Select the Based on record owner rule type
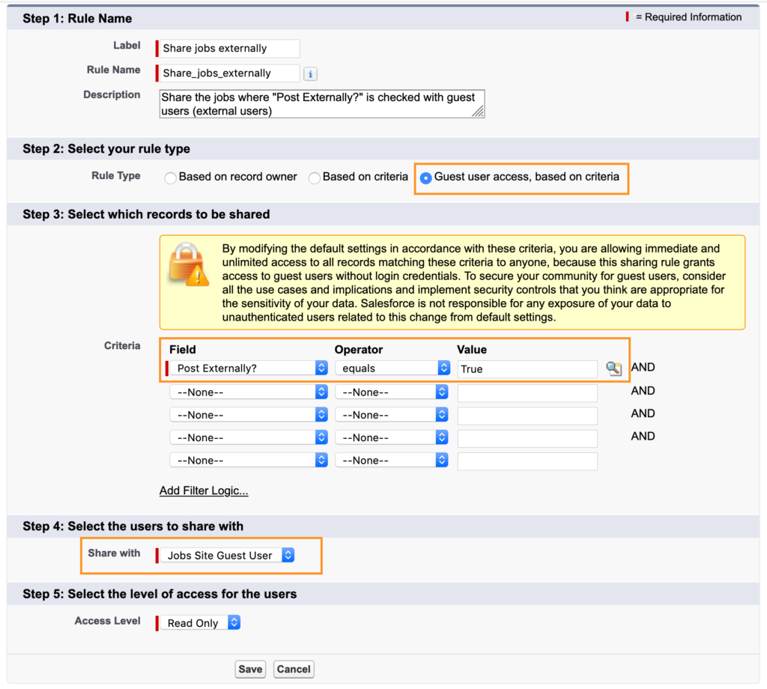This screenshot has height=689, width=767. click(170, 178)
